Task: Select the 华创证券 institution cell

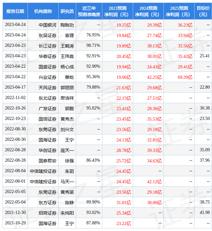Action: point(48,150)
